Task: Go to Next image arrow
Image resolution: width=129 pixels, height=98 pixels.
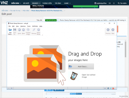Action: [113, 30]
